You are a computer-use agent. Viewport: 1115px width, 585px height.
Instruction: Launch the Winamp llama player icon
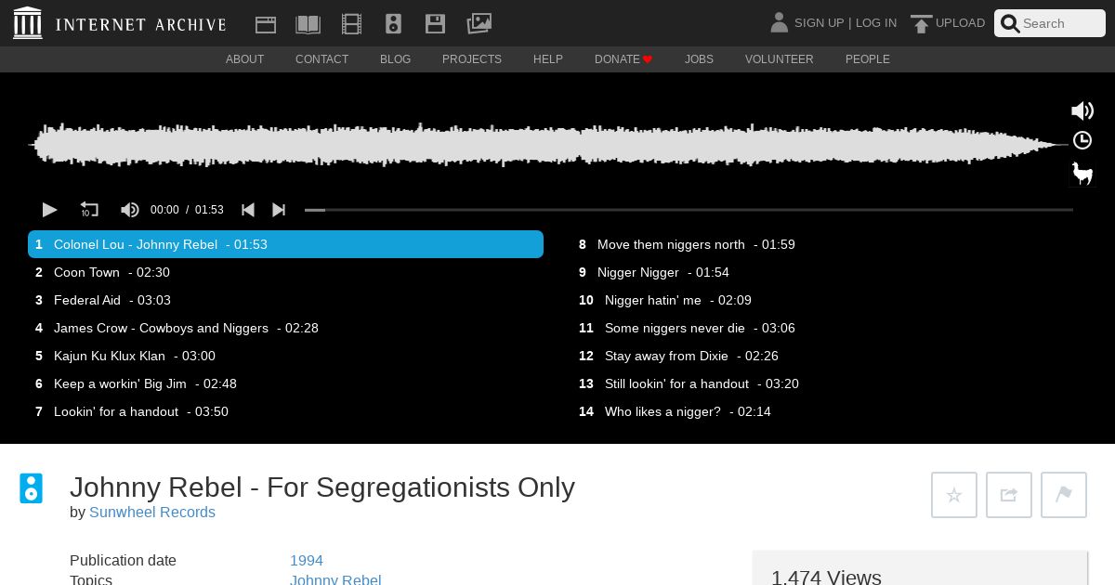pos(1082,173)
